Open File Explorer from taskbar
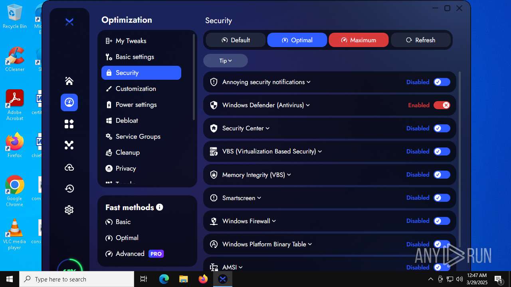Image resolution: width=511 pixels, height=287 pixels. [183, 279]
